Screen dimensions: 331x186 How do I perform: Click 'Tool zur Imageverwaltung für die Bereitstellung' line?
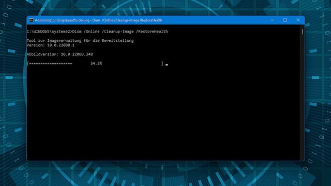click(80, 40)
